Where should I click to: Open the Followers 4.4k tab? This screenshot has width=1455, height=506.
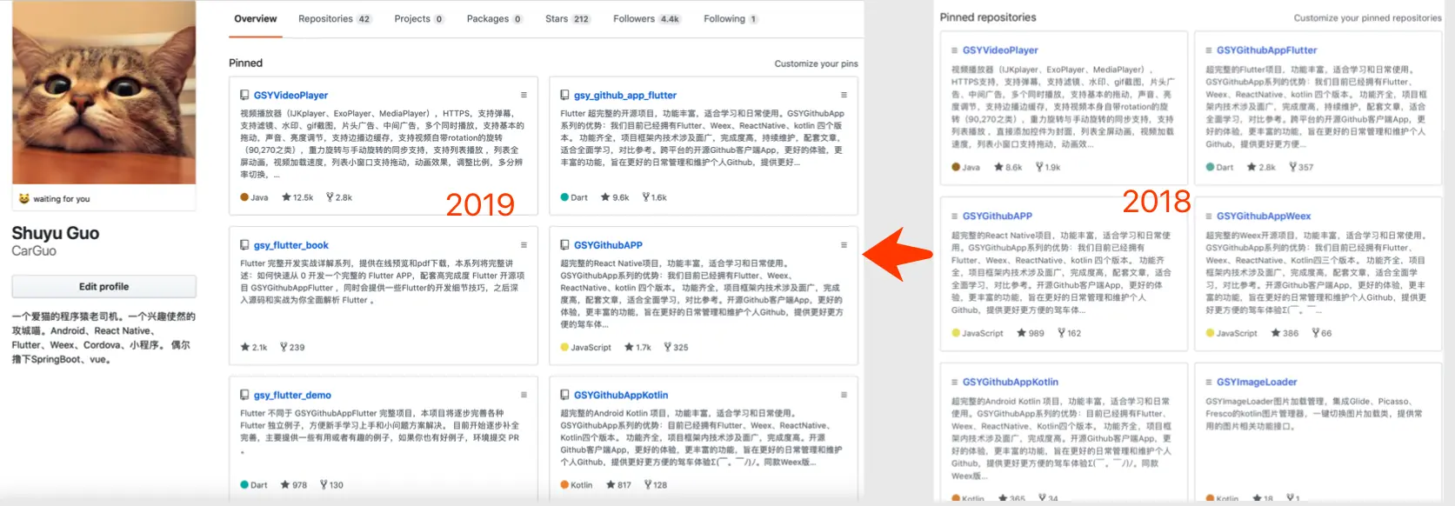point(646,18)
